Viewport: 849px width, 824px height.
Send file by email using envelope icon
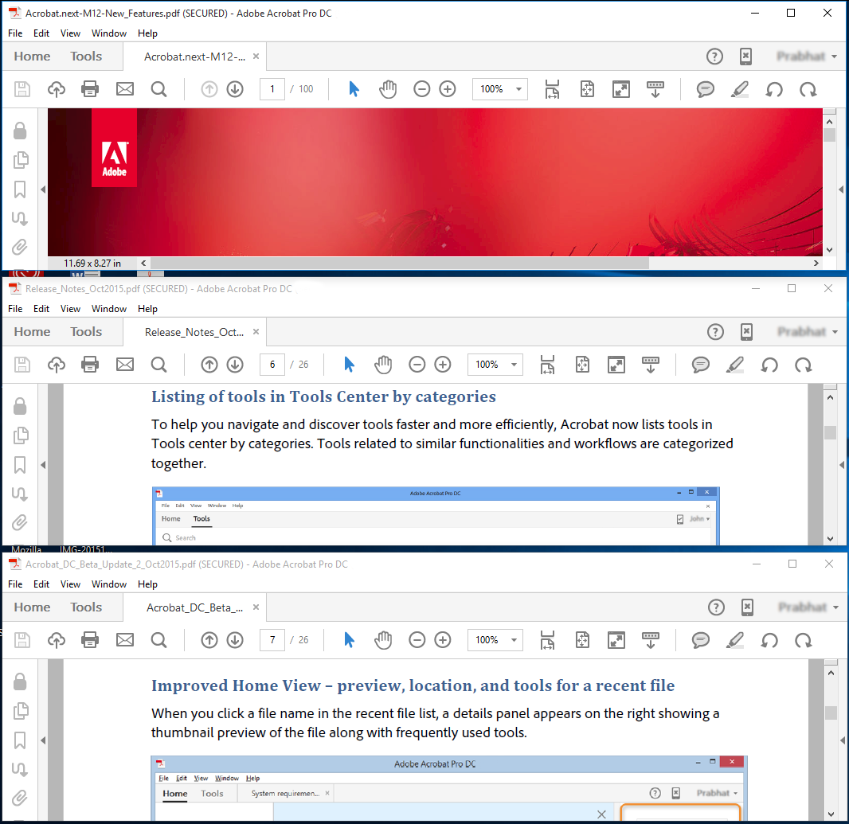(x=124, y=88)
